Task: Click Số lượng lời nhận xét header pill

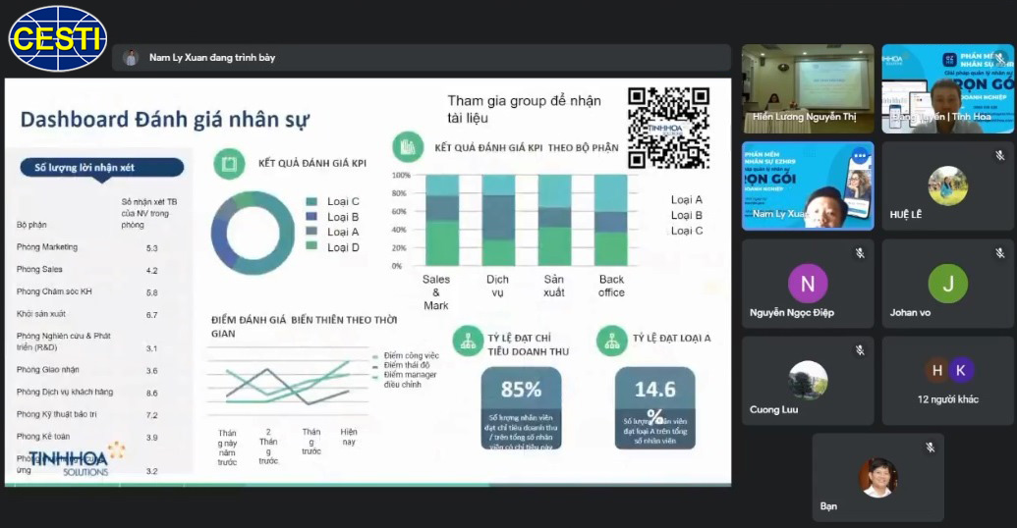Action: tap(102, 168)
